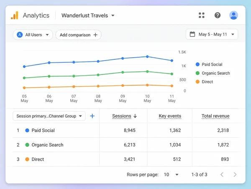Image resolution: width=251 pixels, height=189 pixels.
Task: Select the Organic Search row label
Action: (x=47, y=145)
